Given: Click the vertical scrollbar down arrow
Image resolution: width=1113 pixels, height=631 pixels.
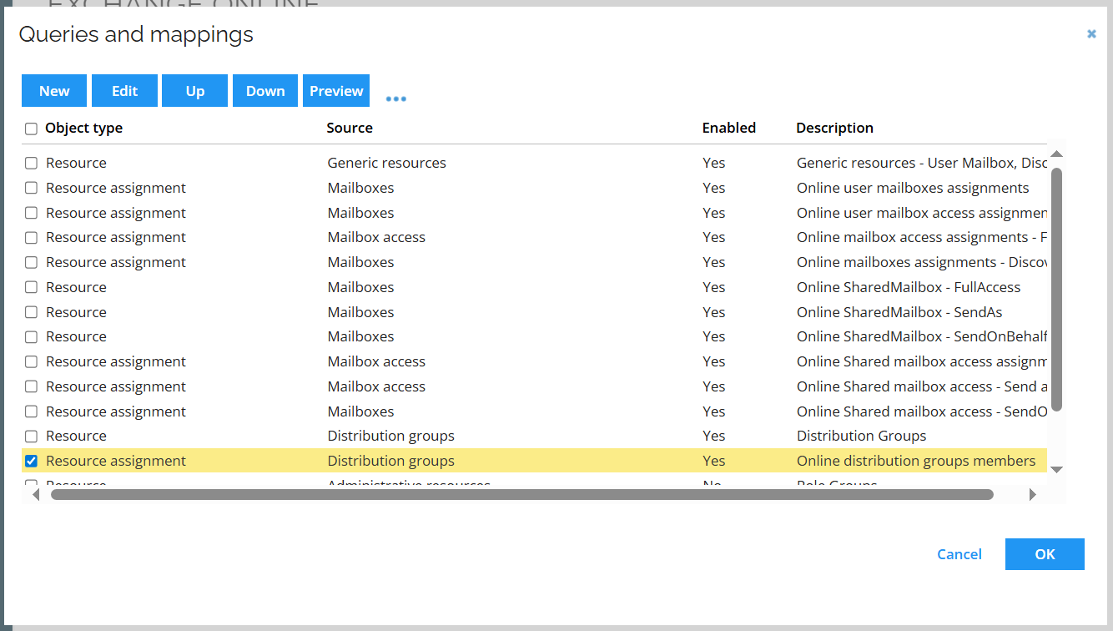Looking at the screenshot, I should click(1056, 469).
